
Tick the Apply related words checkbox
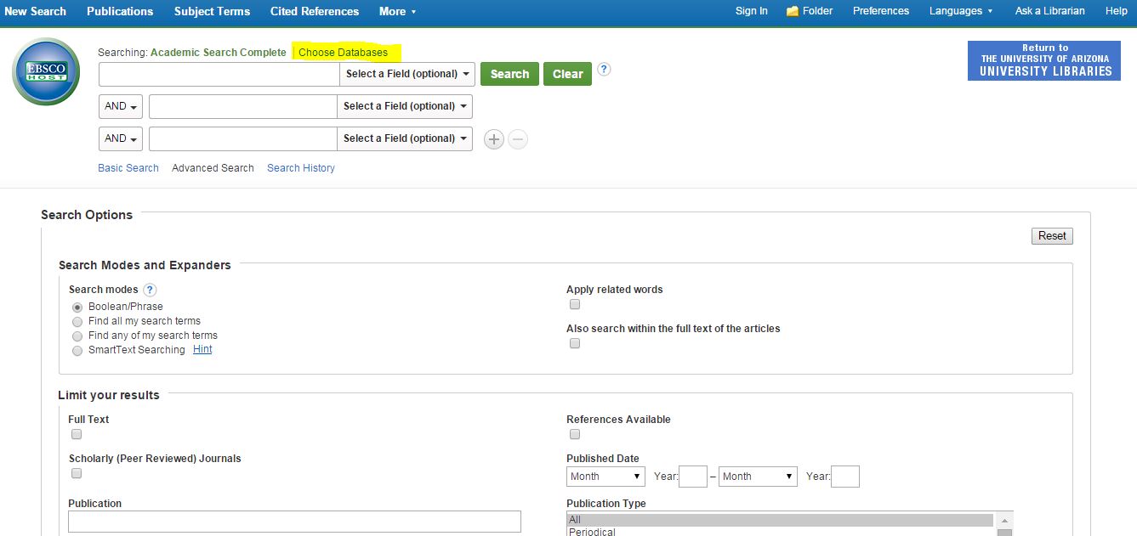[575, 304]
